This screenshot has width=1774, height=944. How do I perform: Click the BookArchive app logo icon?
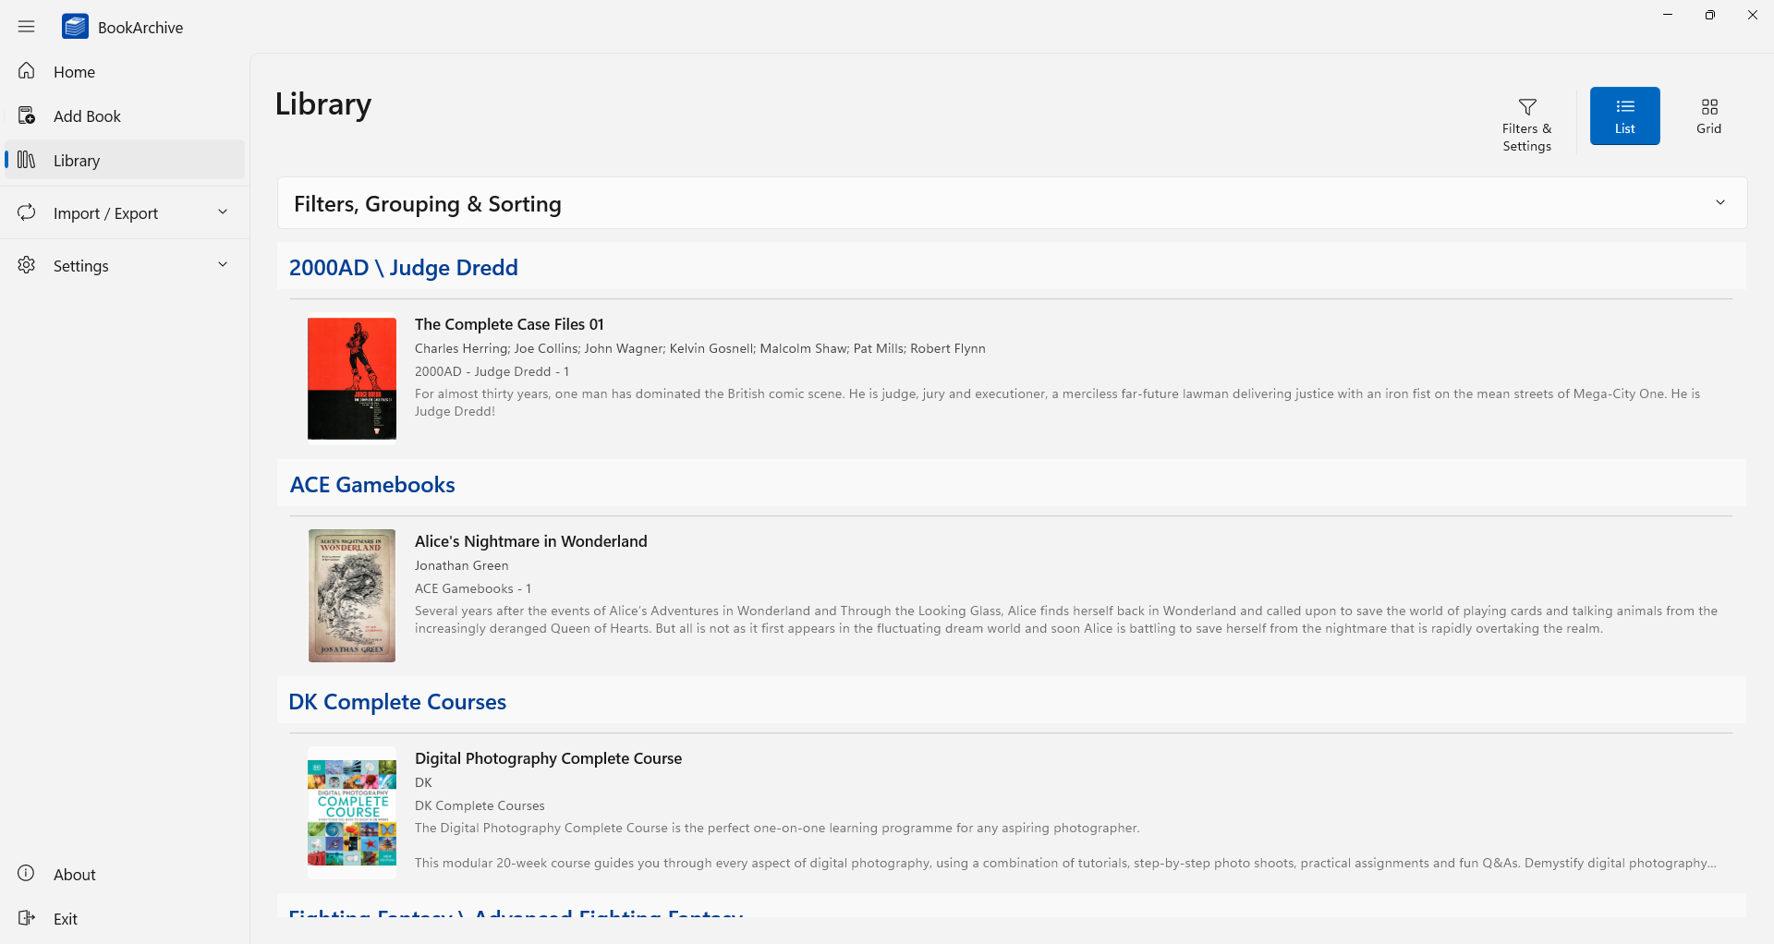(75, 27)
